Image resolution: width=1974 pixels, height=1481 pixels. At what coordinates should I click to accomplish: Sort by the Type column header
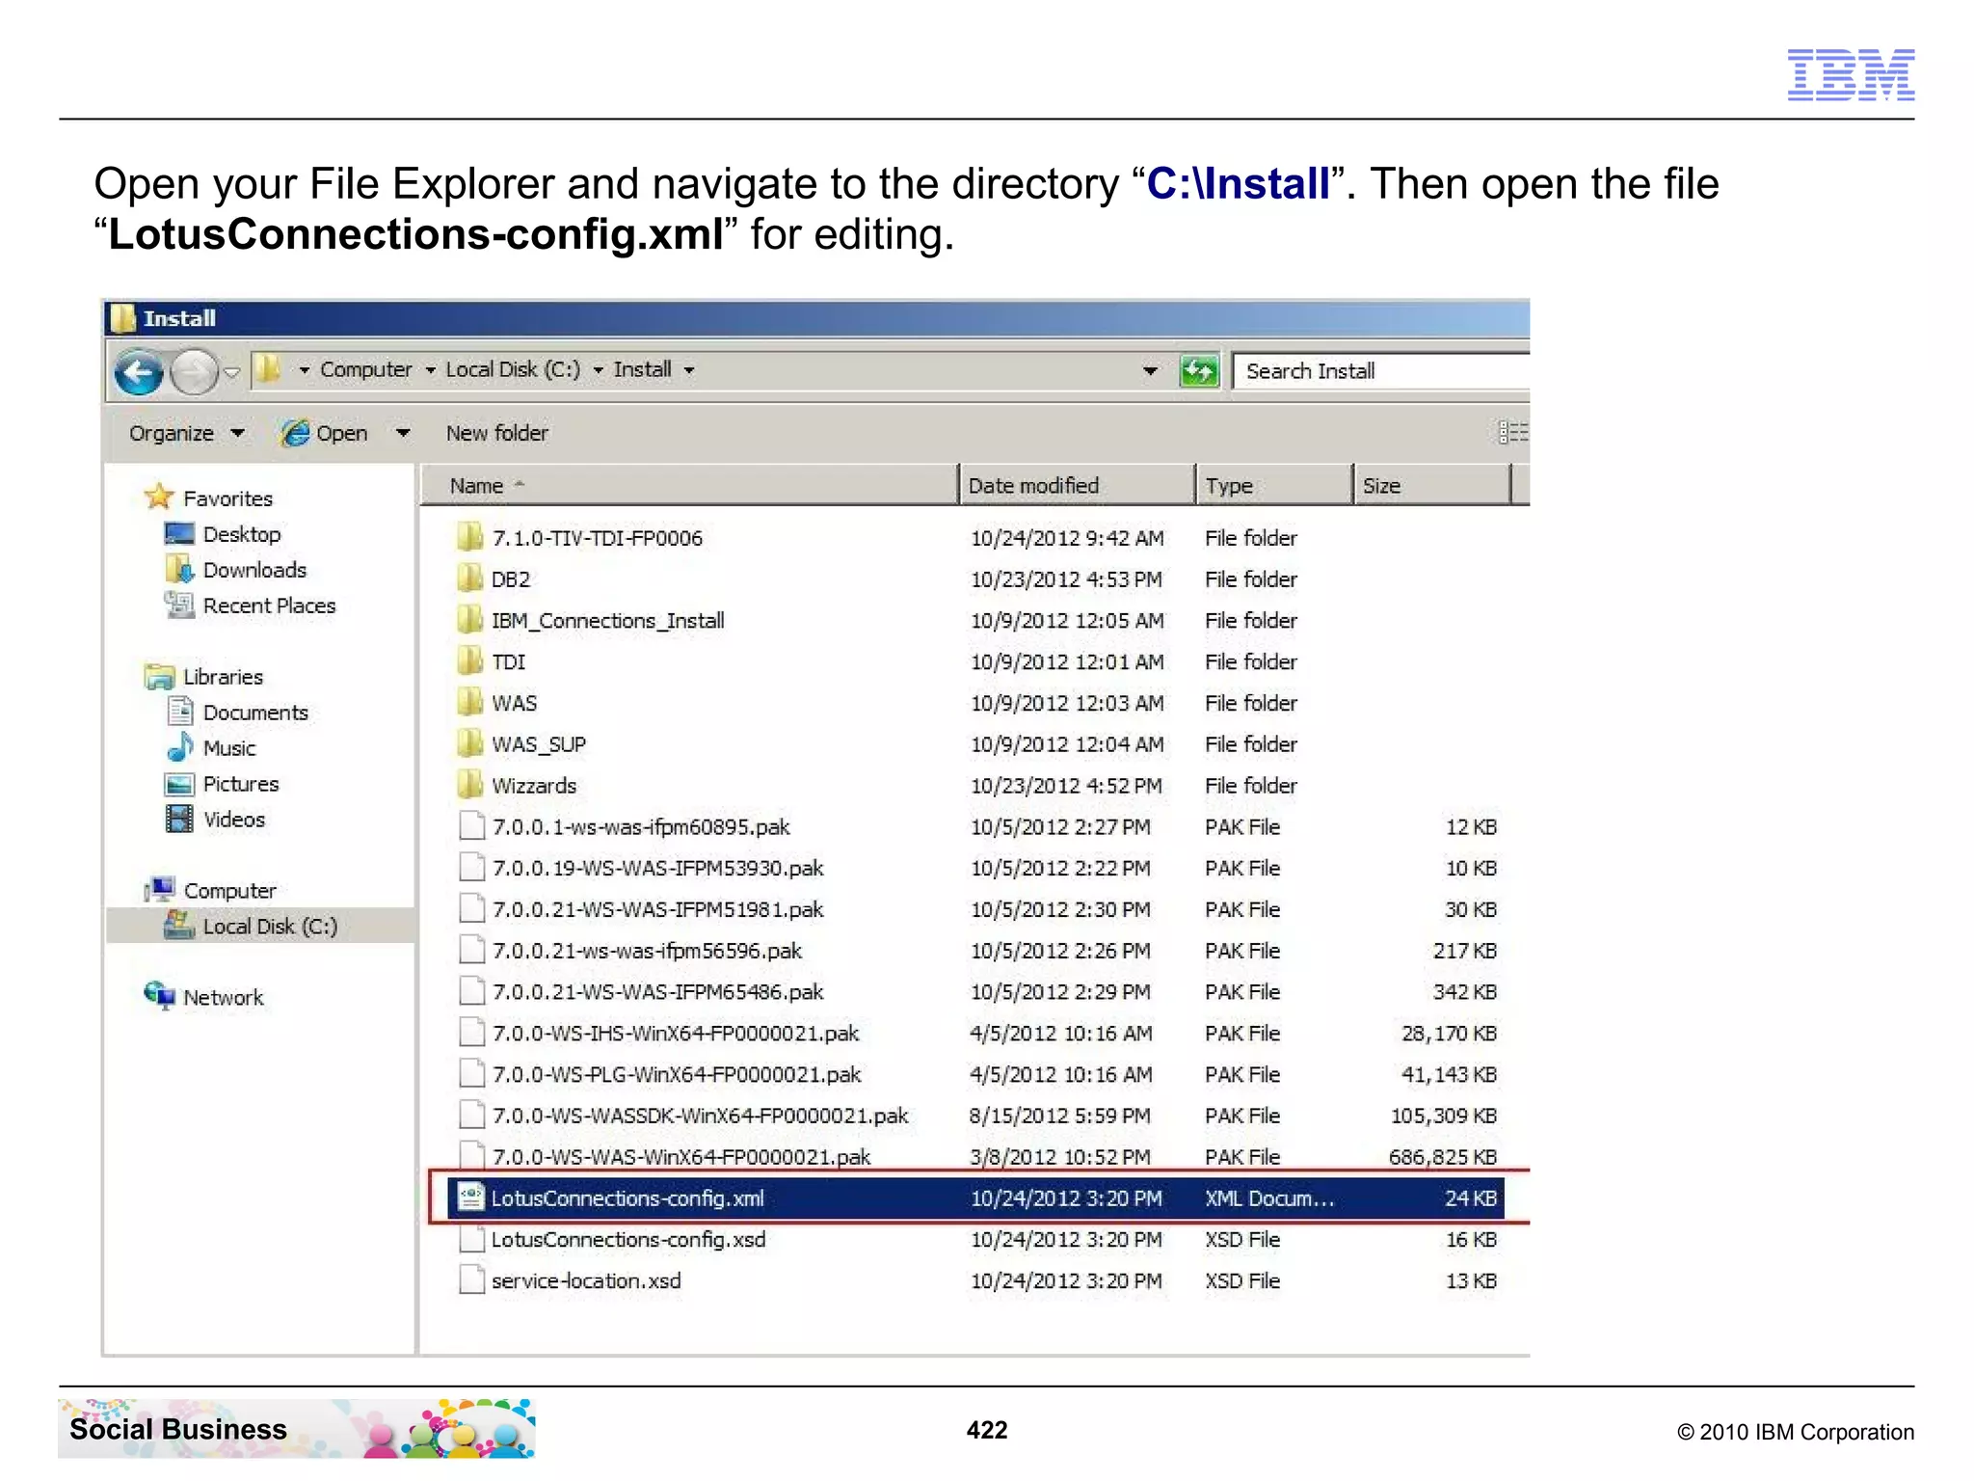click(1274, 485)
